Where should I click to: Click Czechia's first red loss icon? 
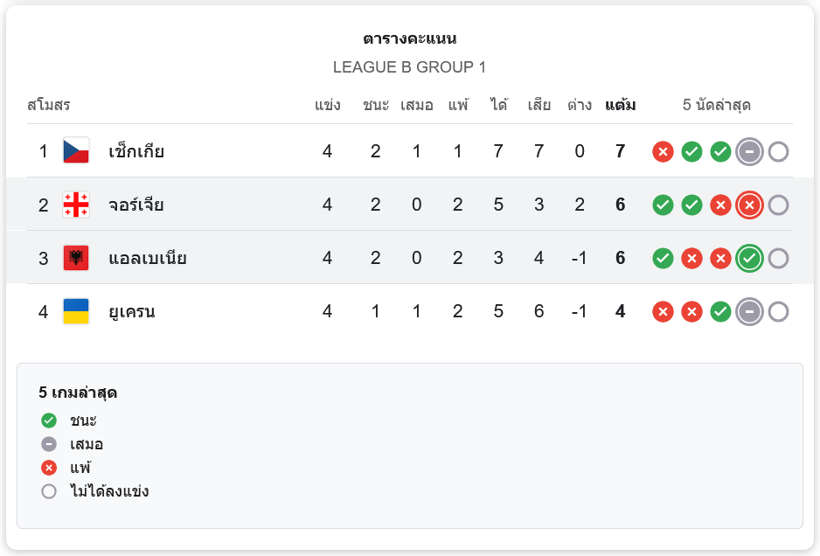663,151
